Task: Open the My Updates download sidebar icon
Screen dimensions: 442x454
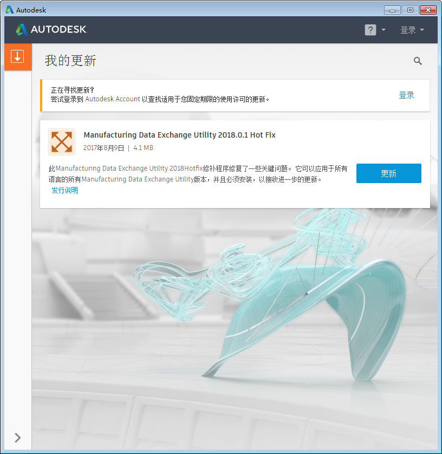Action: tap(18, 57)
